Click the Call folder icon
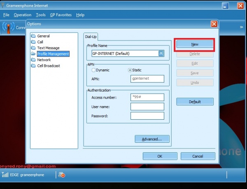247x189 pixels. click(x=33, y=42)
